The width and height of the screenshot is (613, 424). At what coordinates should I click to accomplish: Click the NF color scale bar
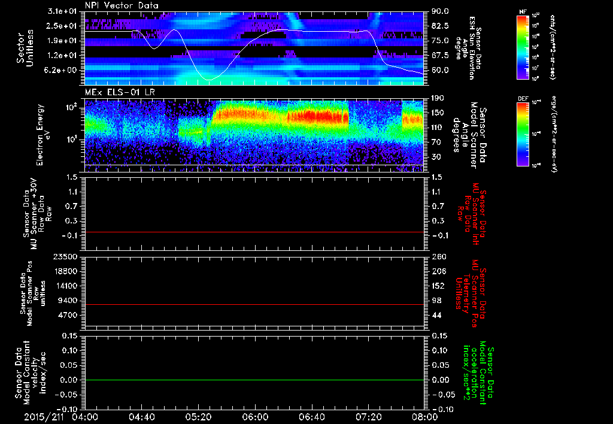pyautogui.click(x=524, y=47)
